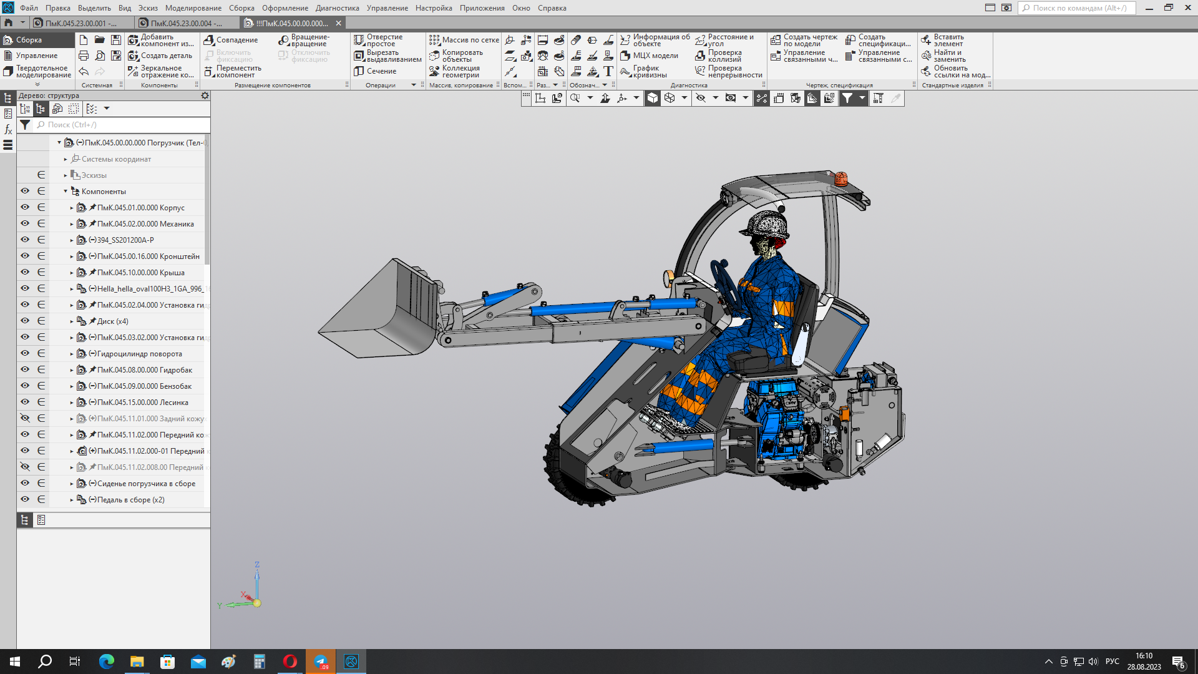This screenshot has height=674, width=1198.
Task: Collapse the Компоненты tree node
Action: 66,192
